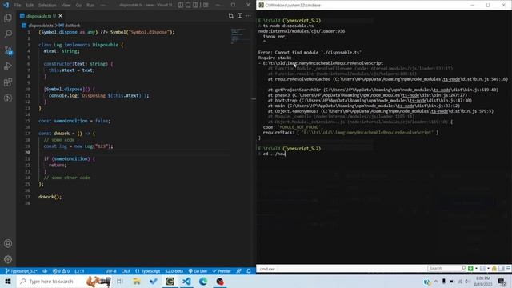Split the editor to the right
512x288 pixels.
(x=240, y=16)
